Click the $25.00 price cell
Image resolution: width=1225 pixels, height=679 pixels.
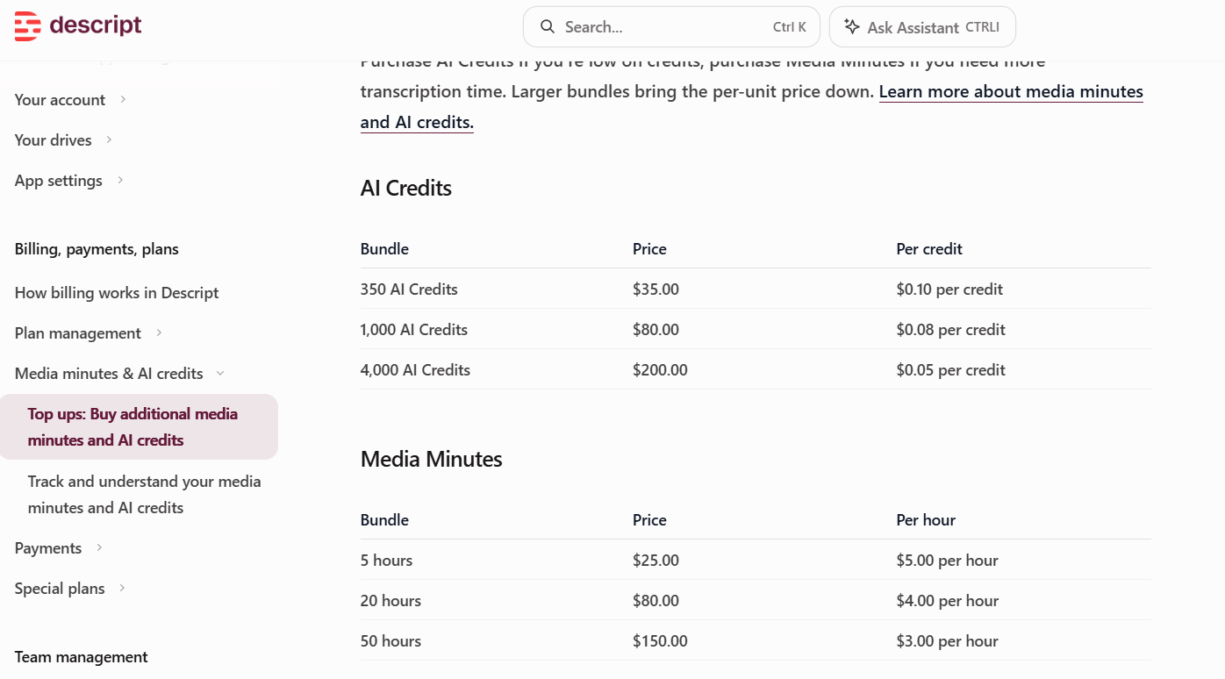pyautogui.click(x=655, y=561)
